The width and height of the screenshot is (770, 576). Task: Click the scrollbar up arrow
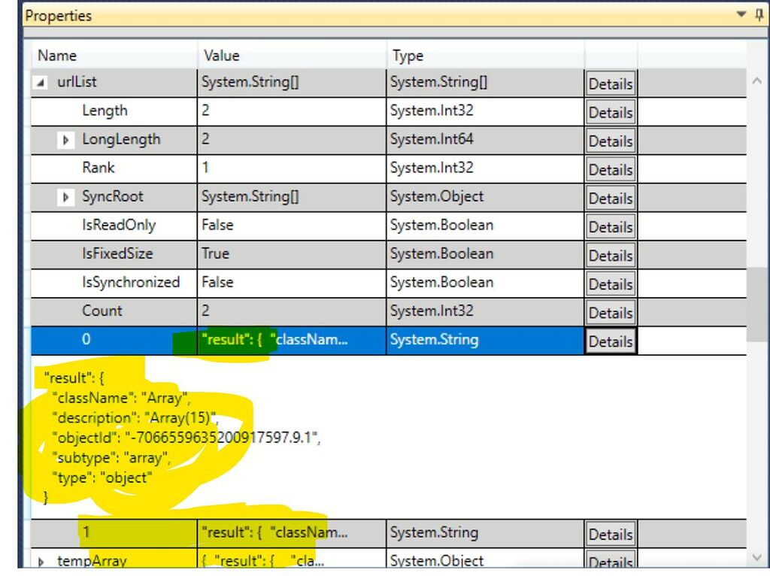pos(756,81)
